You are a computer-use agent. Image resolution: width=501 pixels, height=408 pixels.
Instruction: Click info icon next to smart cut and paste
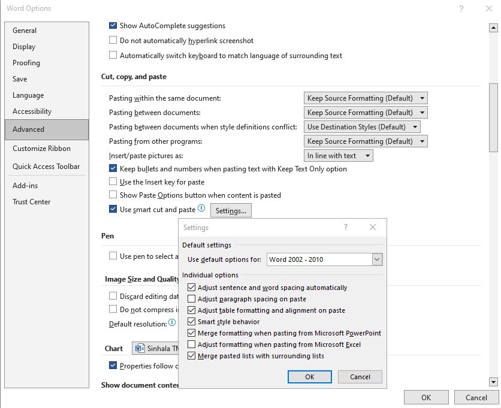tap(201, 208)
